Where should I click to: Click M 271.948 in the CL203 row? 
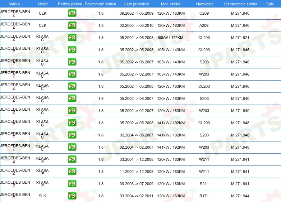240,123
